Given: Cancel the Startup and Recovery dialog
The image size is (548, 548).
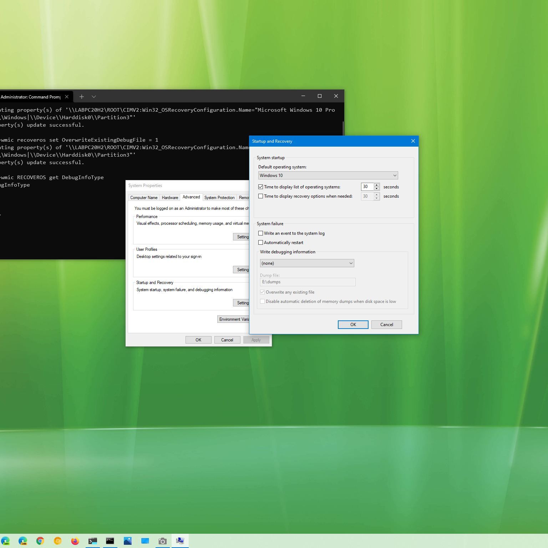Looking at the screenshot, I should (386, 325).
